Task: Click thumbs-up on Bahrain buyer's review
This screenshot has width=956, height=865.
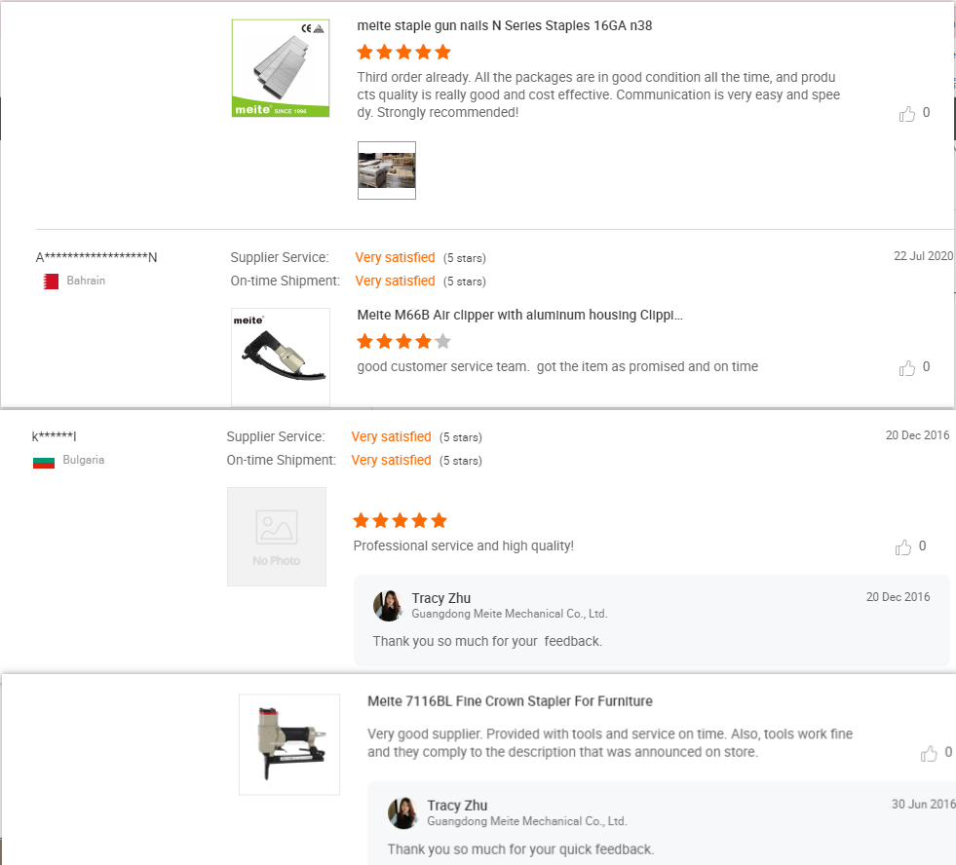Action: (x=907, y=368)
